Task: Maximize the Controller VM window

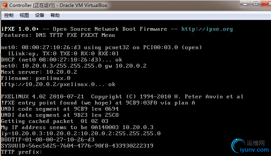Action: (256, 4)
